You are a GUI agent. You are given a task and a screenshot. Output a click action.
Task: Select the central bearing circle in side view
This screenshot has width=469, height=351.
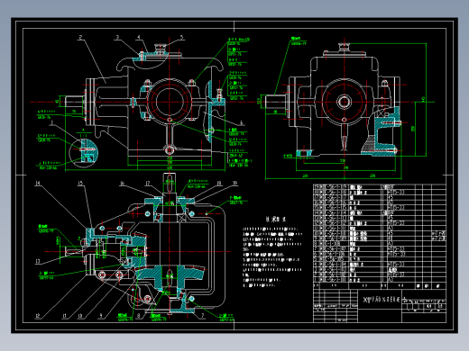tap(344, 102)
